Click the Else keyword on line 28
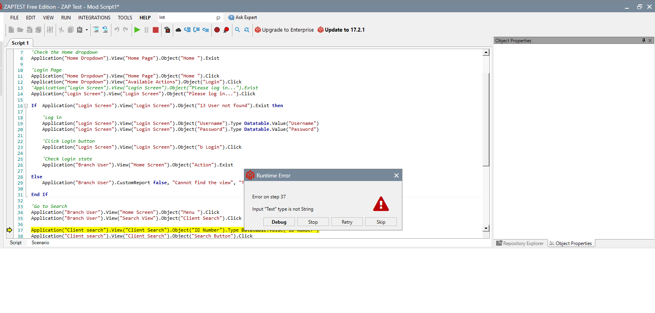Viewport: 655px width, 313px height. (37, 177)
